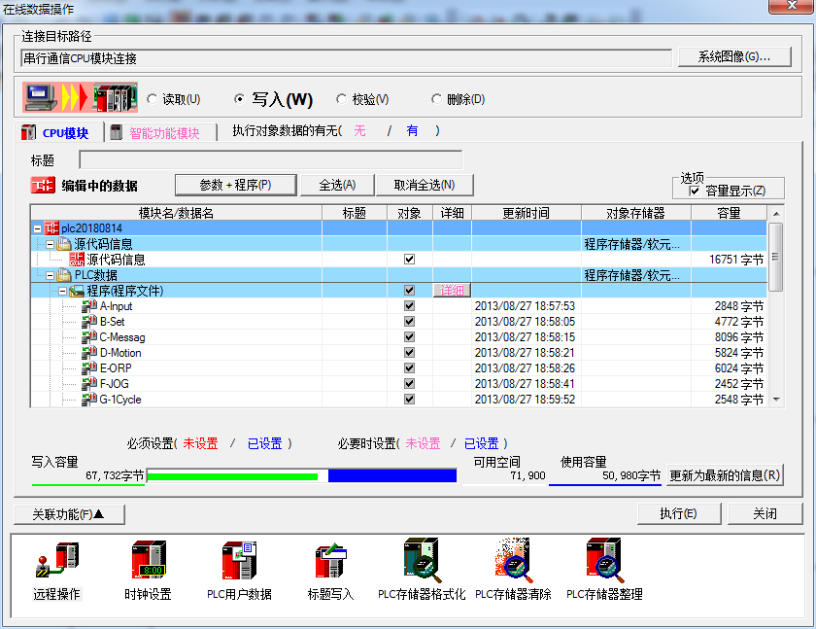Collapse the 源代码信息 folder node

click(50, 244)
